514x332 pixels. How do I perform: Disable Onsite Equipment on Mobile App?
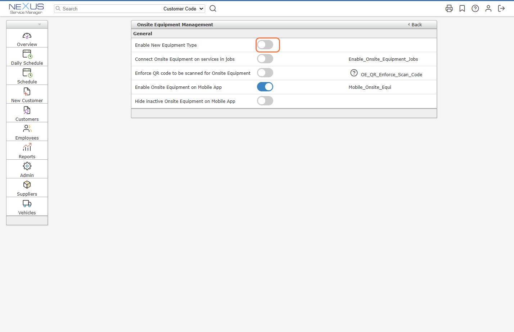(265, 87)
